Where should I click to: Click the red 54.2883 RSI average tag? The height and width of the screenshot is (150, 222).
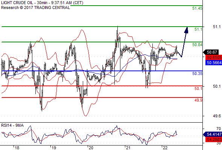pos(214,139)
